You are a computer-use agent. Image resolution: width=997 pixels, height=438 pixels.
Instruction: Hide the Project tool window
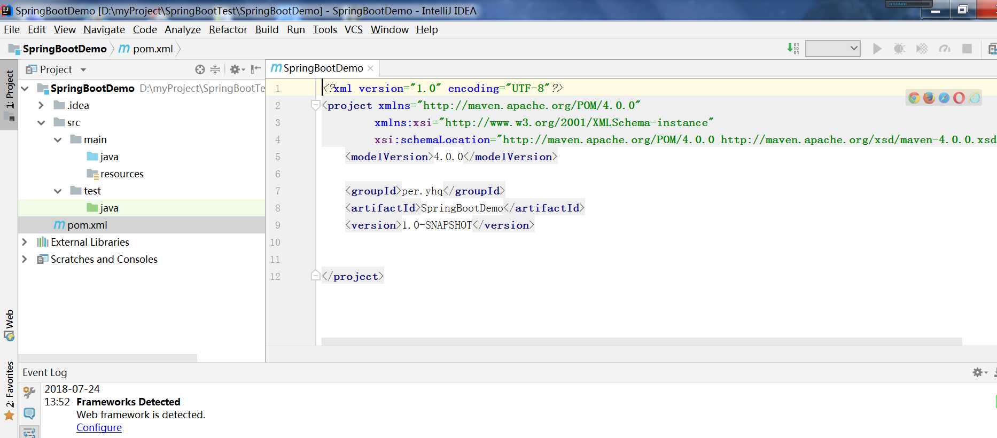(256, 69)
